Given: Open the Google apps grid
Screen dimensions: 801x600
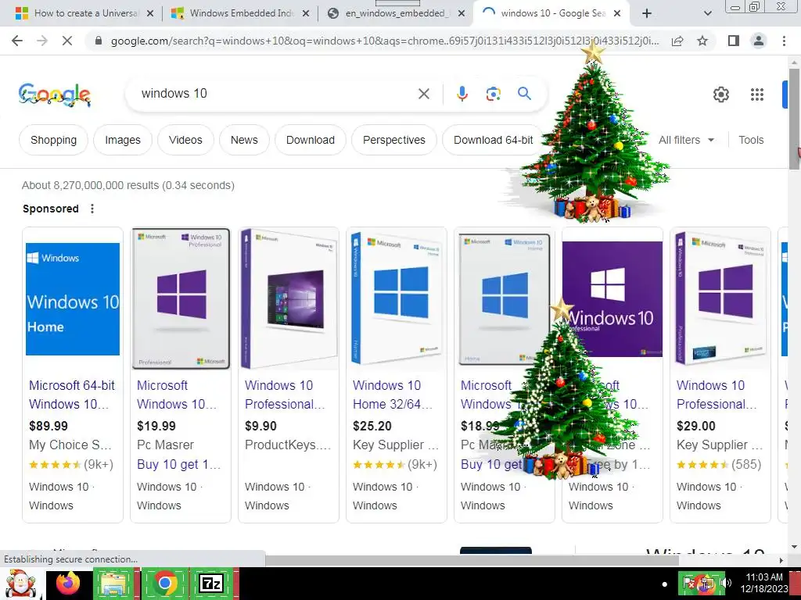Looking at the screenshot, I should point(756,95).
